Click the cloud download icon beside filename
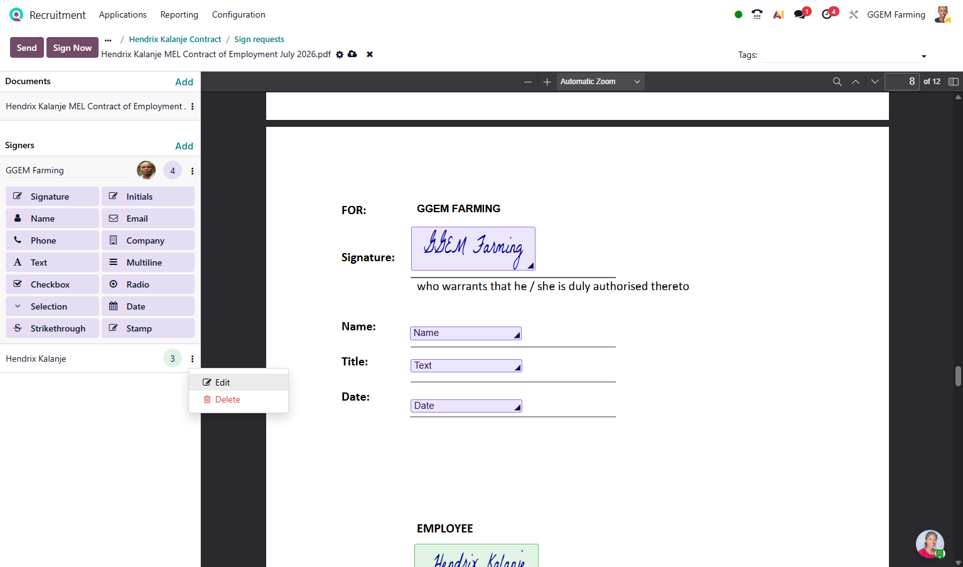Image resolution: width=963 pixels, height=567 pixels. tap(353, 54)
